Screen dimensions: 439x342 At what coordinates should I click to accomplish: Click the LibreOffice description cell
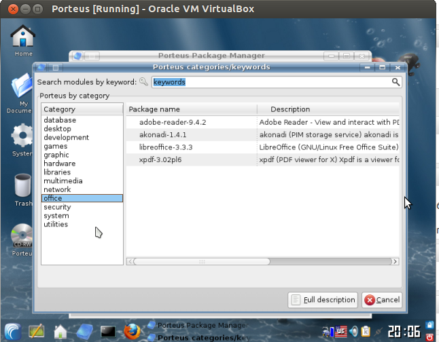pos(328,147)
